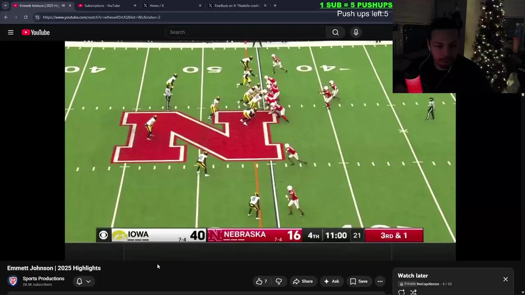Open the Sports Productions channel avatar
This screenshot has width=525, height=295.
13,281
